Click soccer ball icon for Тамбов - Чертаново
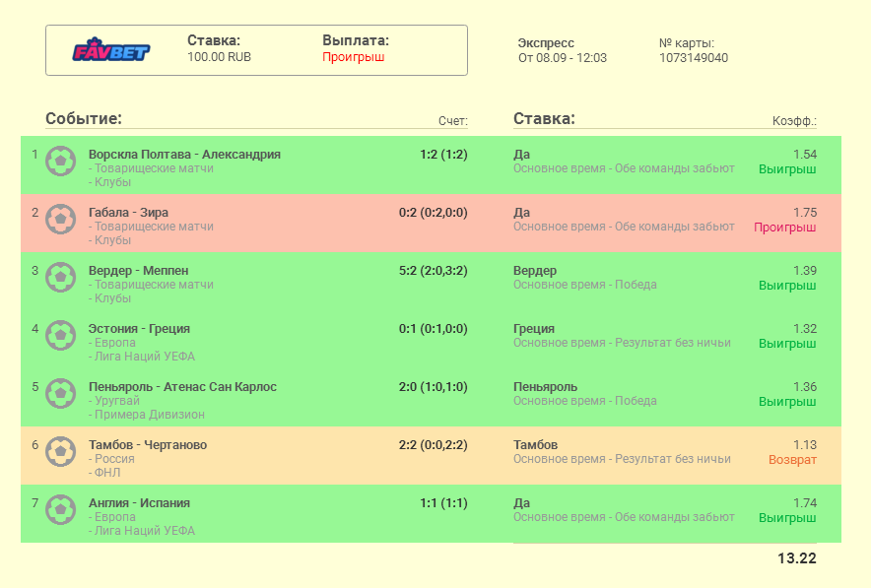Screen dimensions: 871x588 point(61,451)
